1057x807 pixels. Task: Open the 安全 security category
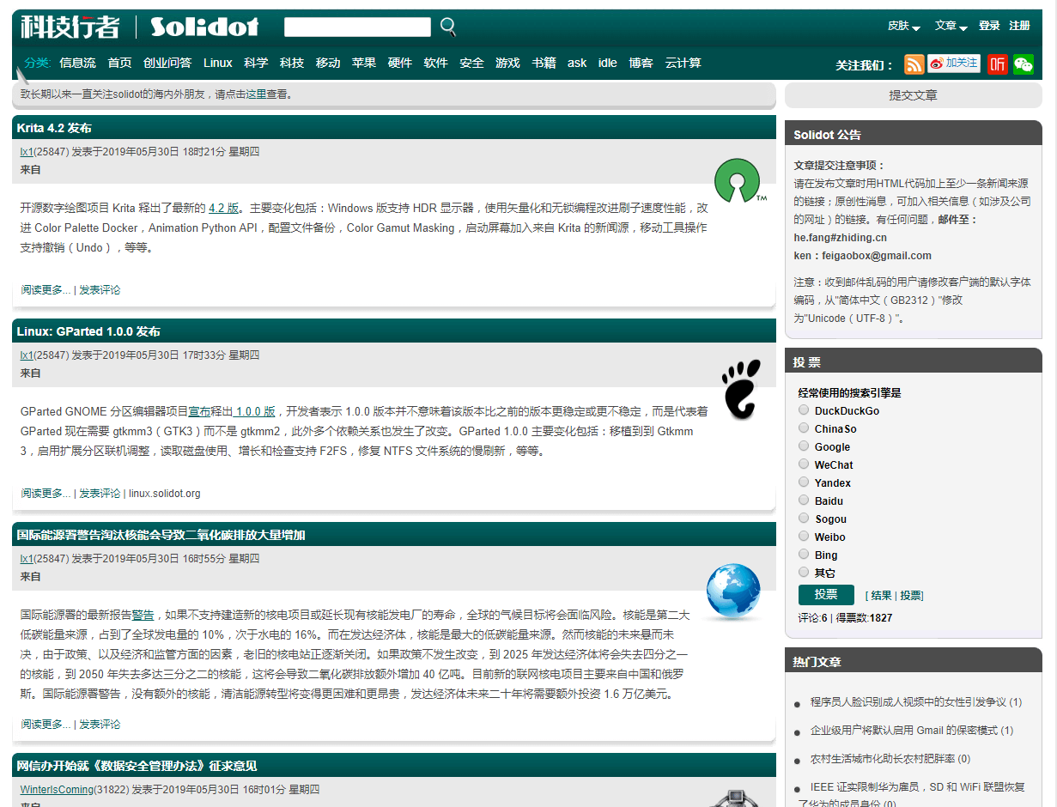(x=471, y=63)
